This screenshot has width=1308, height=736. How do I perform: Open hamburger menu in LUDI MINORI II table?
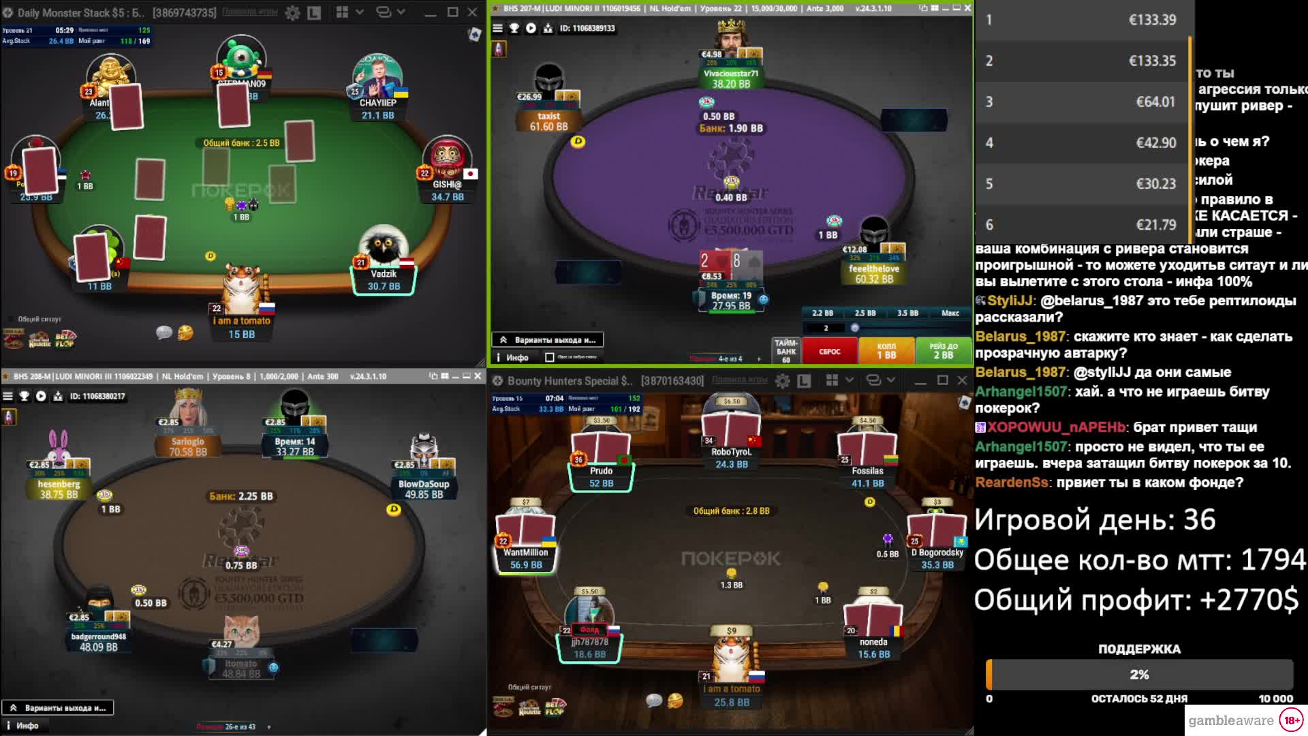(x=497, y=28)
